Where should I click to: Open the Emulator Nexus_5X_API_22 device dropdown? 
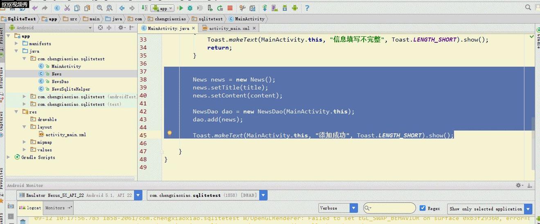138,195
